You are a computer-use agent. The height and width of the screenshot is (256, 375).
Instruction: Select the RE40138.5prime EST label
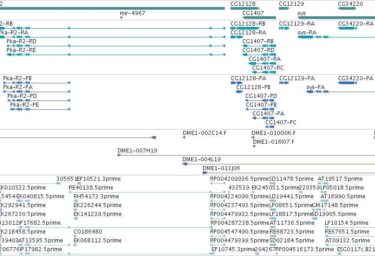(91, 188)
